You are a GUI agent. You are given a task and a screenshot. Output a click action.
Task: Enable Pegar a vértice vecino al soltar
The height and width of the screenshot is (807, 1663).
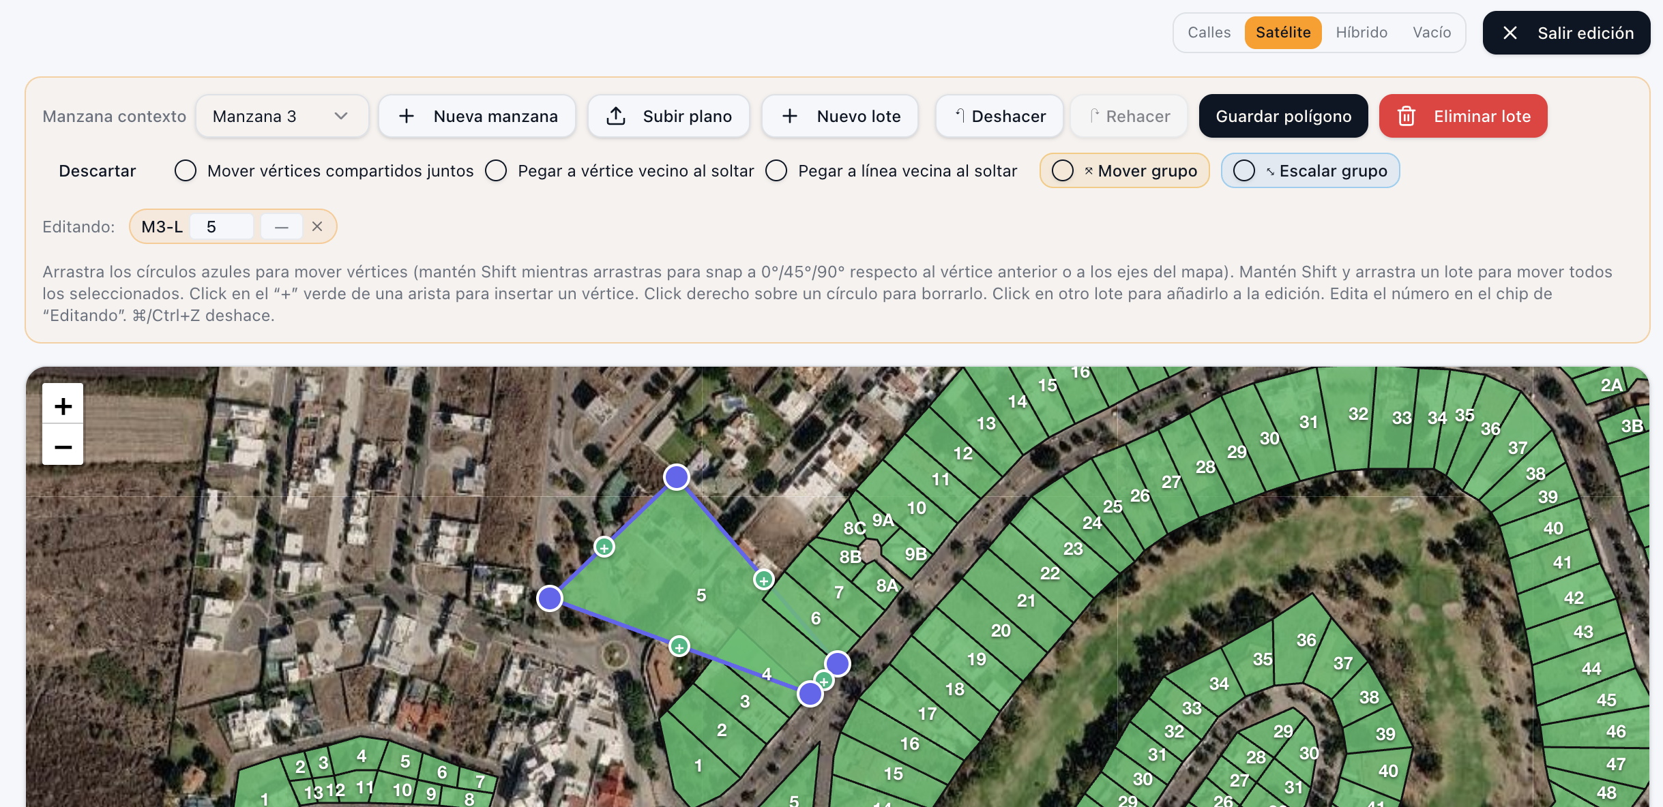pos(496,170)
